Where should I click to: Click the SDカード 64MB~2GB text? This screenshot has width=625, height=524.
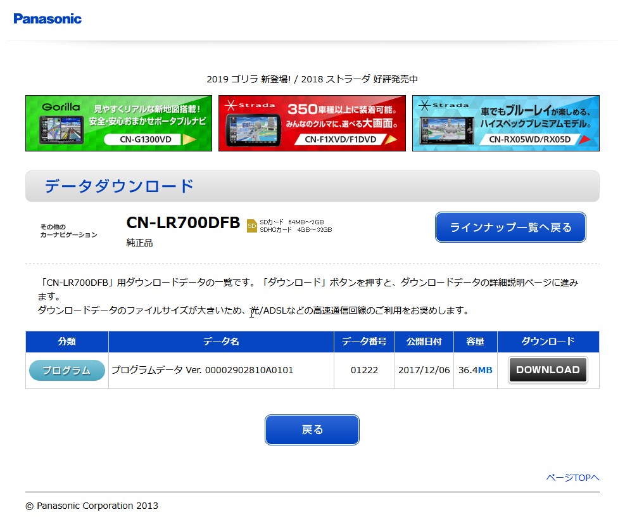[292, 222]
